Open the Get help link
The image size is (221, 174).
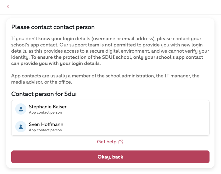click(x=107, y=142)
